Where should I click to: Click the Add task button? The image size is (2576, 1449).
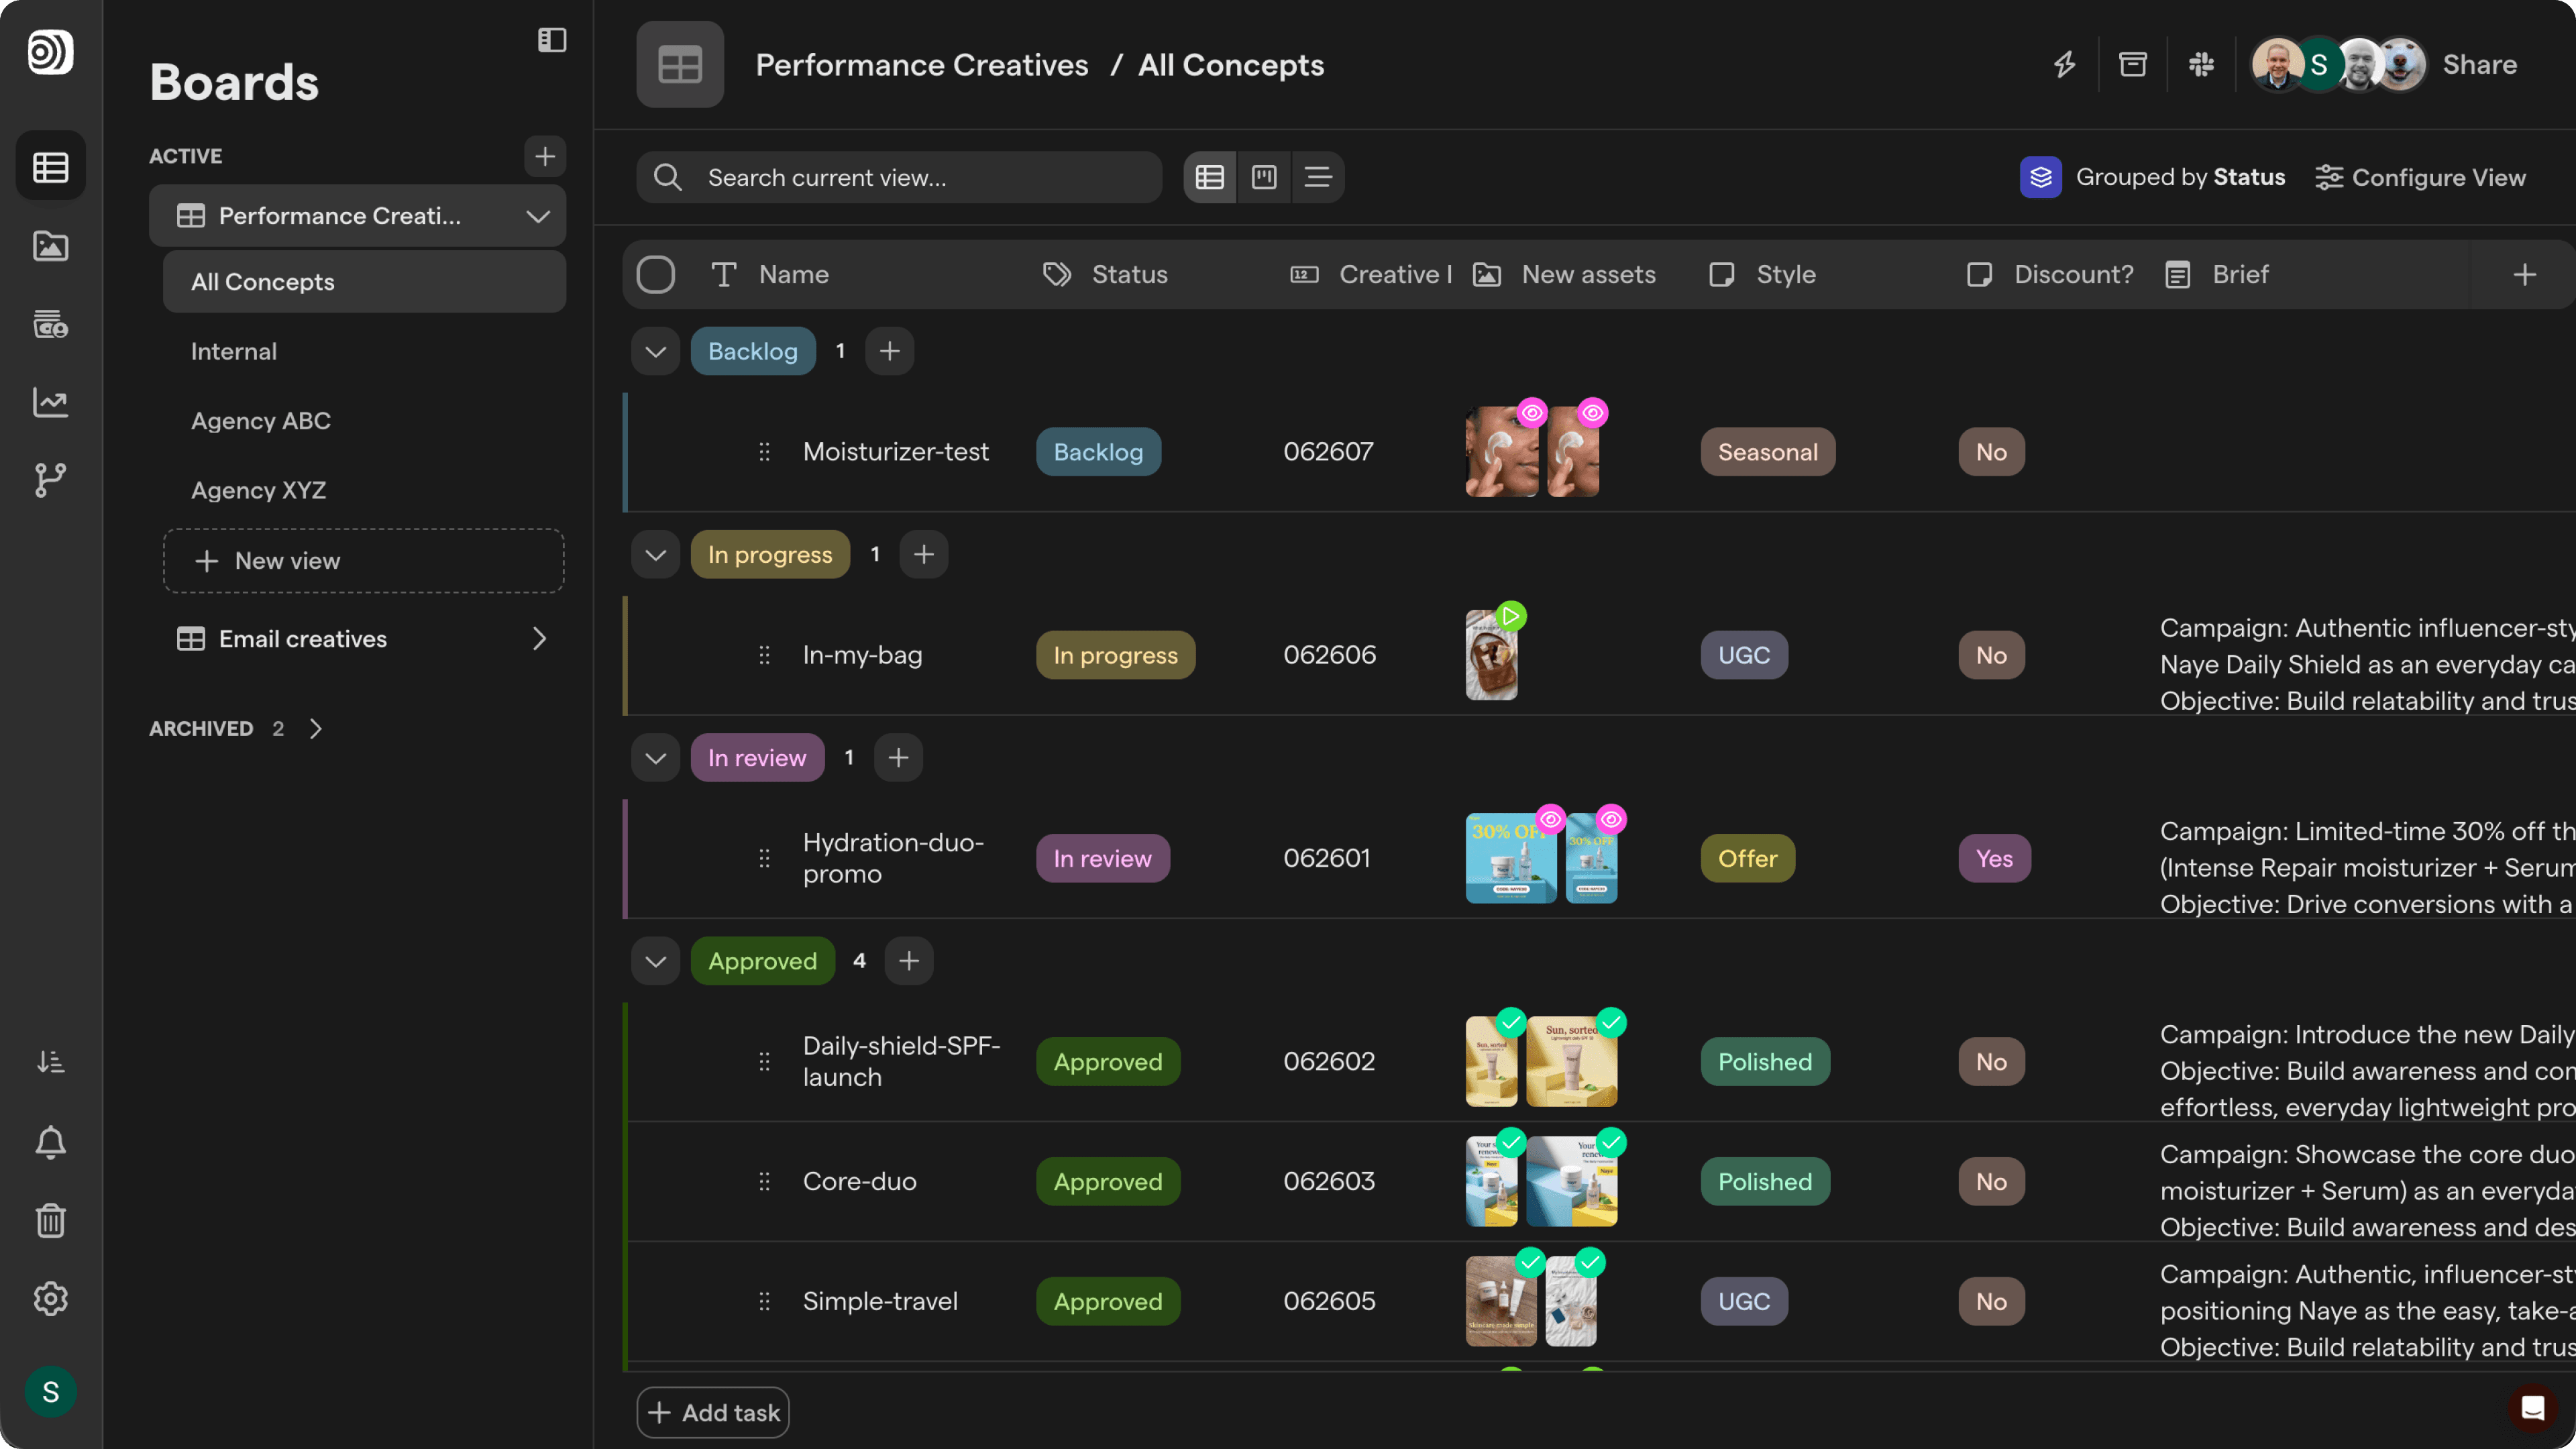pyautogui.click(x=713, y=1412)
